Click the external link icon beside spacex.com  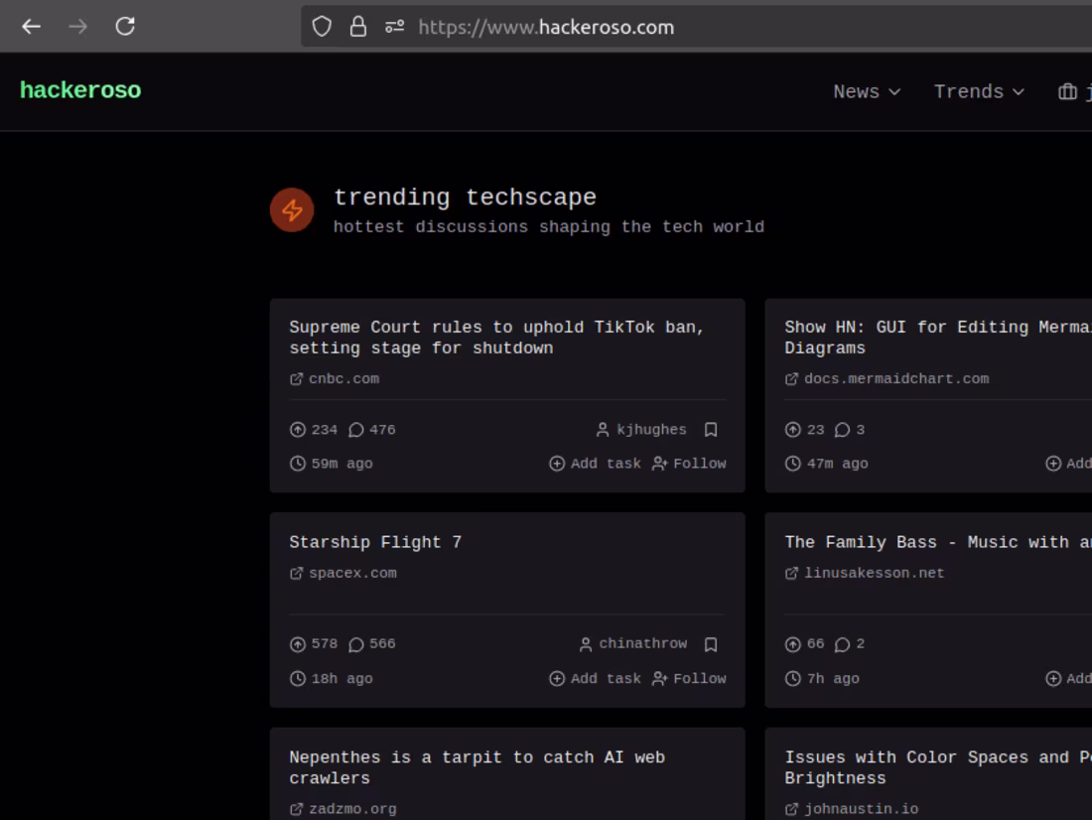(295, 572)
